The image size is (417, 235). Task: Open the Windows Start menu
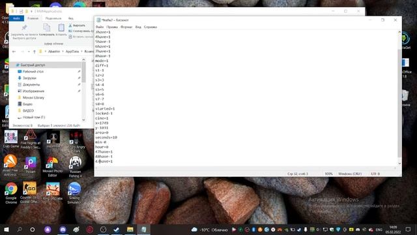[7, 229]
